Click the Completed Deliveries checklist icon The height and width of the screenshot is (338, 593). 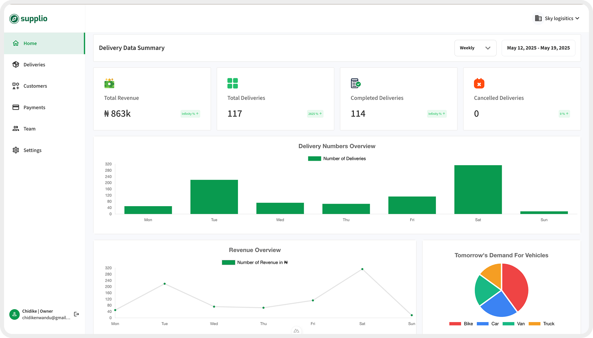(356, 83)
